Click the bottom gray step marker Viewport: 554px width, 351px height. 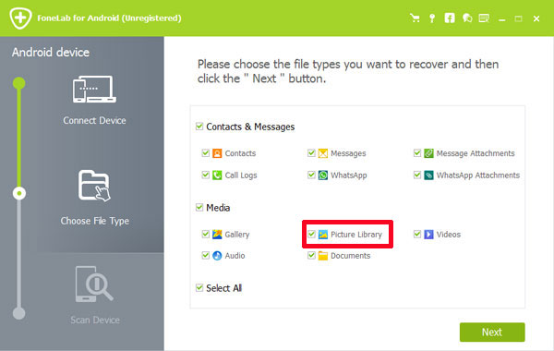(x=19, y=313)
